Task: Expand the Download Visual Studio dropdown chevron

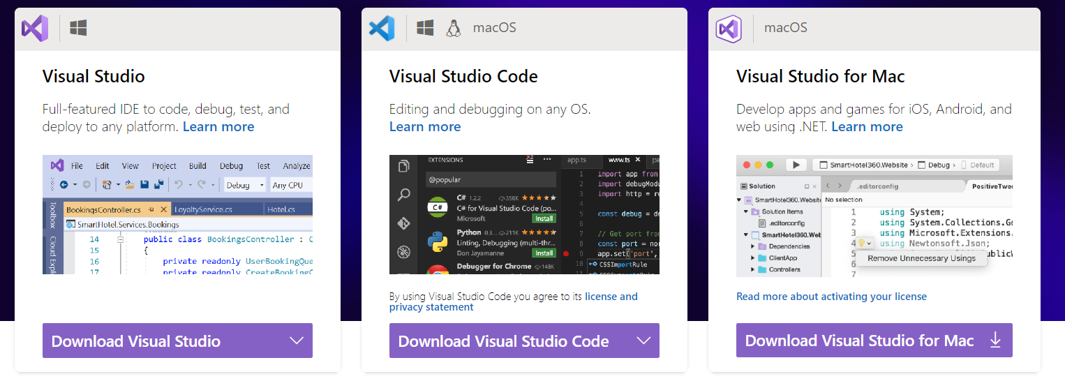Action: tap(296, 341)
